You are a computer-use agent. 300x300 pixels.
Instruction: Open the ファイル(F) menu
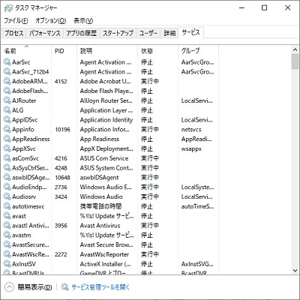(x=16, y=20)
